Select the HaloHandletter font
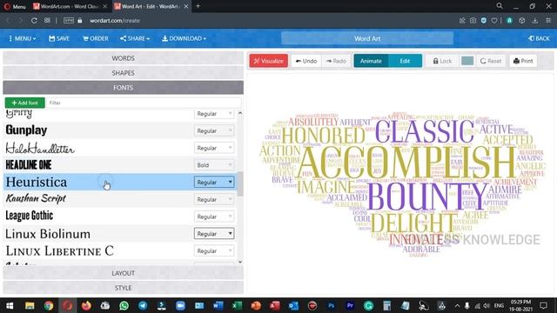Screen dimensions: 557x313 click(x=40, y=148)
